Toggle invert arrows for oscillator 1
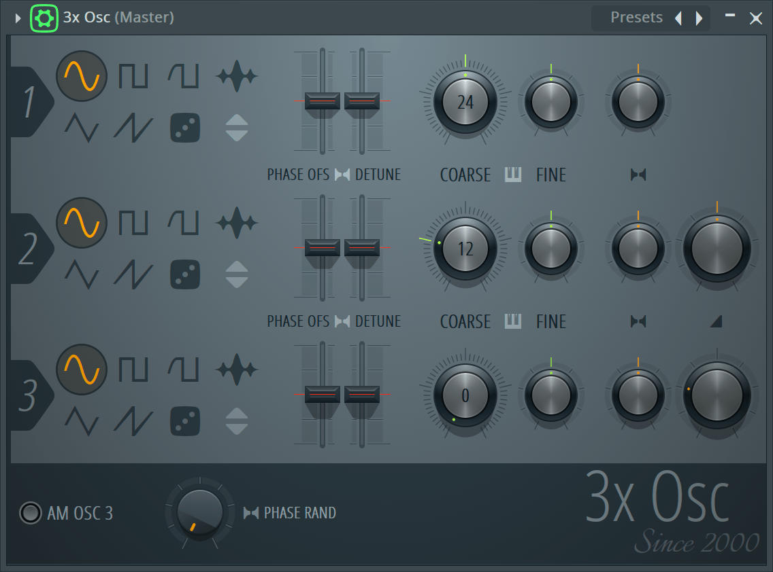773x572 pixels. click(237, 128)
